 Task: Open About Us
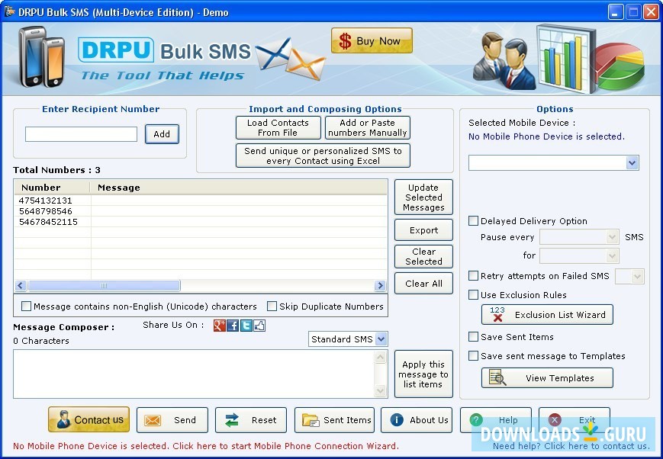point(417,420)
